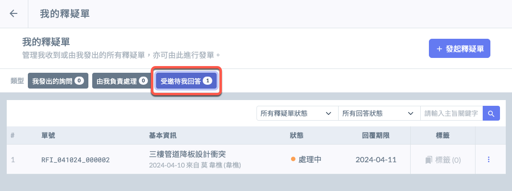This screenshot has height=191, width=512.
Task: Click order number RFI_041024_000002
Action: point(75,160)
